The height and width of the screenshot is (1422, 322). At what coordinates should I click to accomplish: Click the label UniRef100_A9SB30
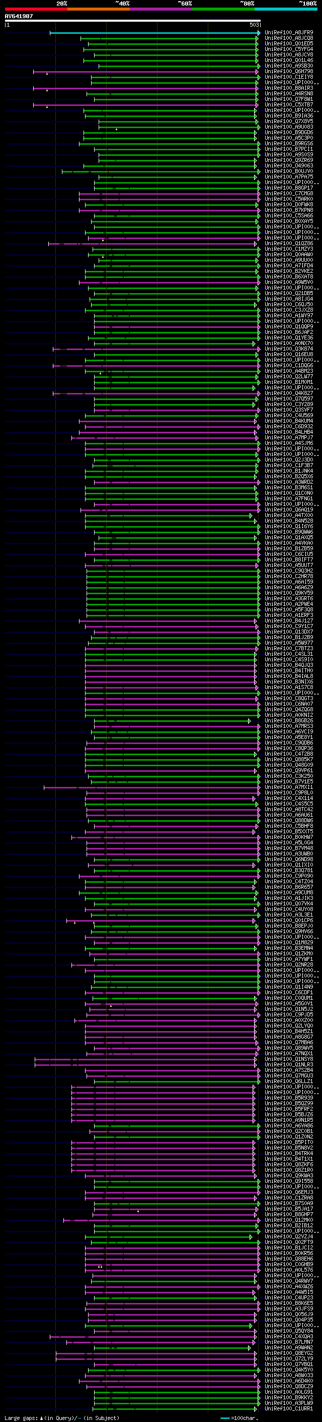289,66
